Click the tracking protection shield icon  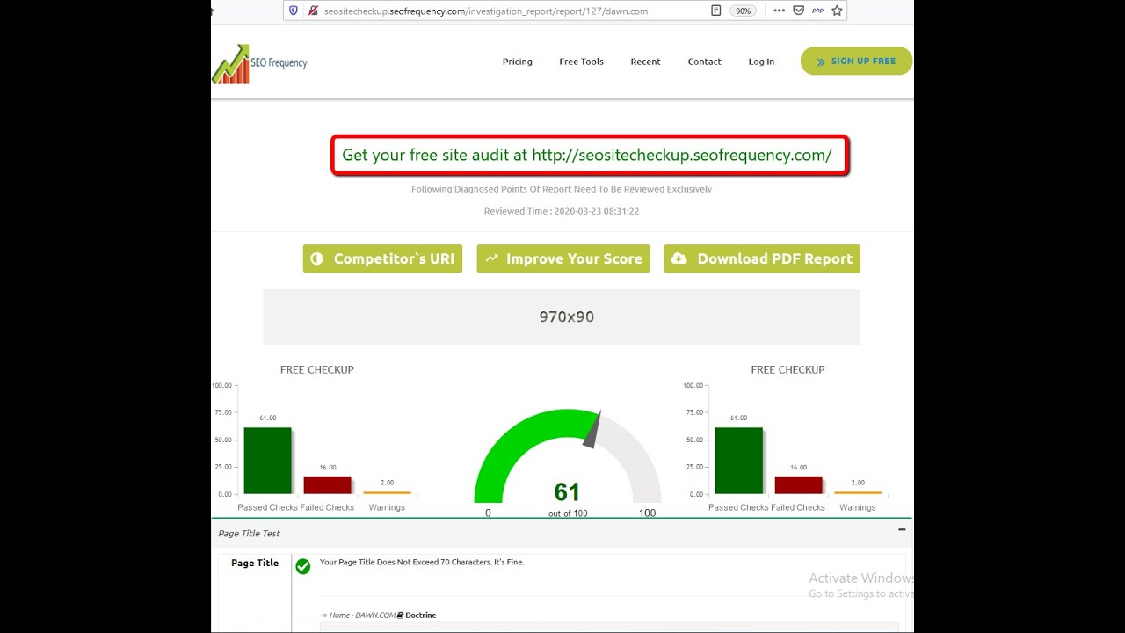pos(294,11)
